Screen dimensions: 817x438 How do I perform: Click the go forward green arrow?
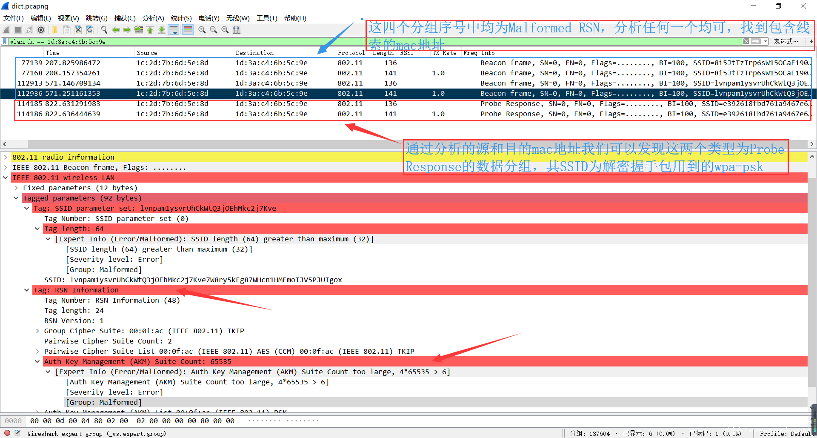tap(127, 30)
